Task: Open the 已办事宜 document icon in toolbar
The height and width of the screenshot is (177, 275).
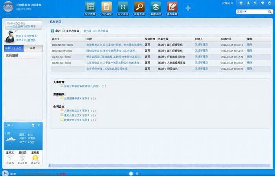Action: pos(106,7)
